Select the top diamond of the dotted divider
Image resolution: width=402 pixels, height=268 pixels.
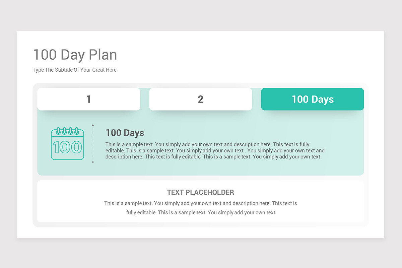(93, 125)
